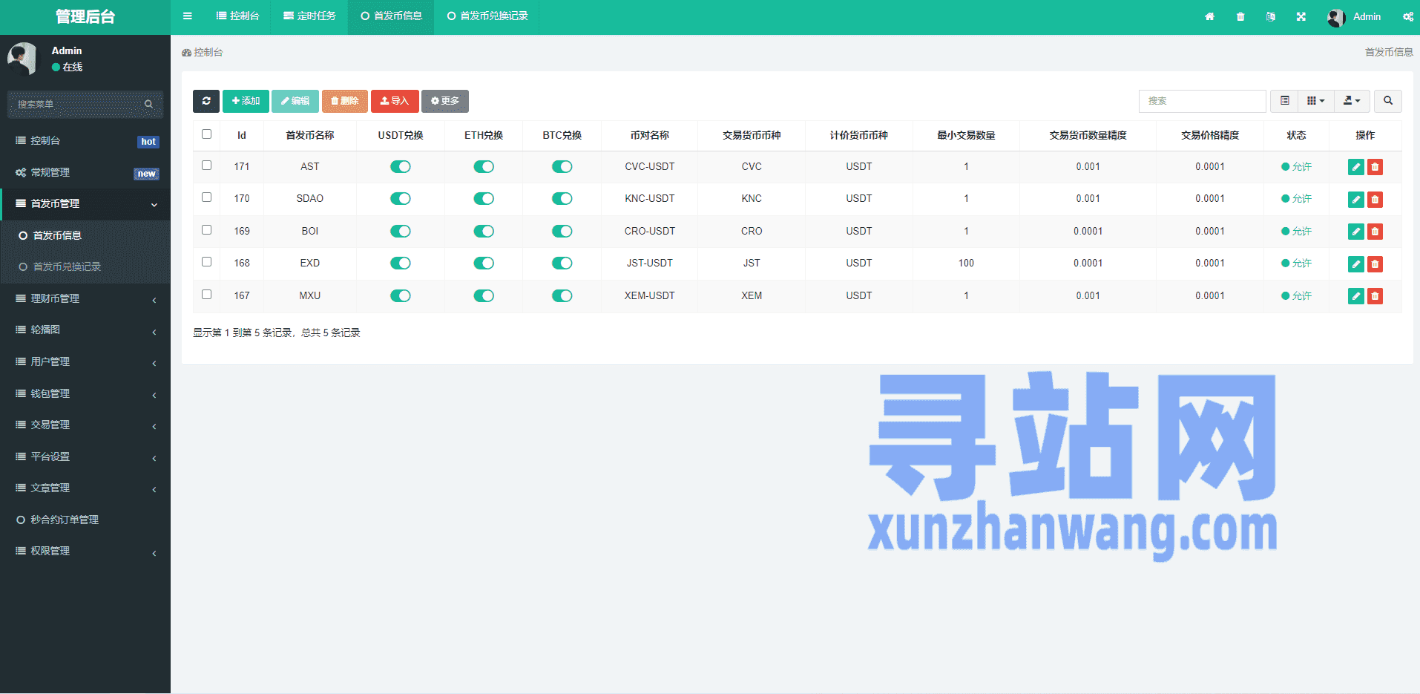Viewport: 1420px width, 694px height.
Task: Click the refresh icon button in toolbar
Action: (206, 101)
